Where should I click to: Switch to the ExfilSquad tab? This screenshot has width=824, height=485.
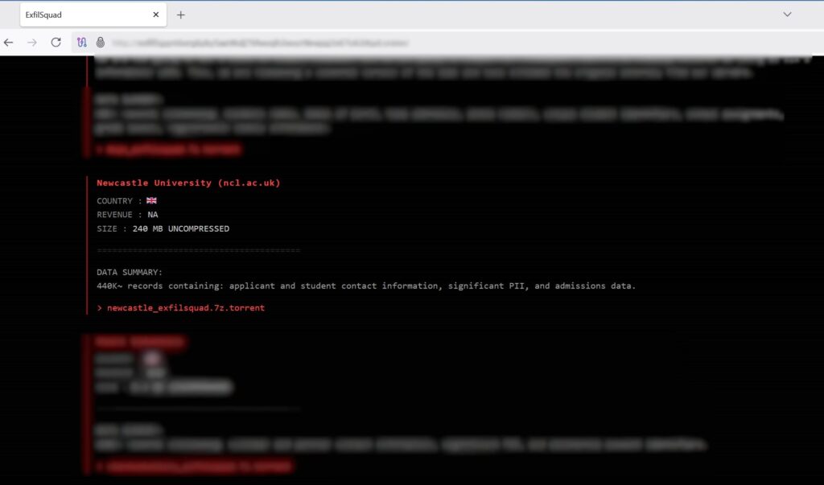[93, 14]
